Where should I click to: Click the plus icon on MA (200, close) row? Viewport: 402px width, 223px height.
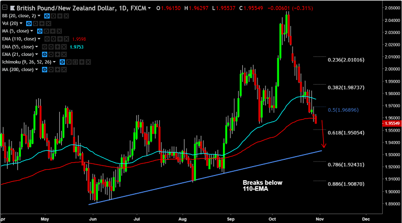58,69
